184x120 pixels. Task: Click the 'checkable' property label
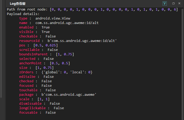tap(28, 36)
